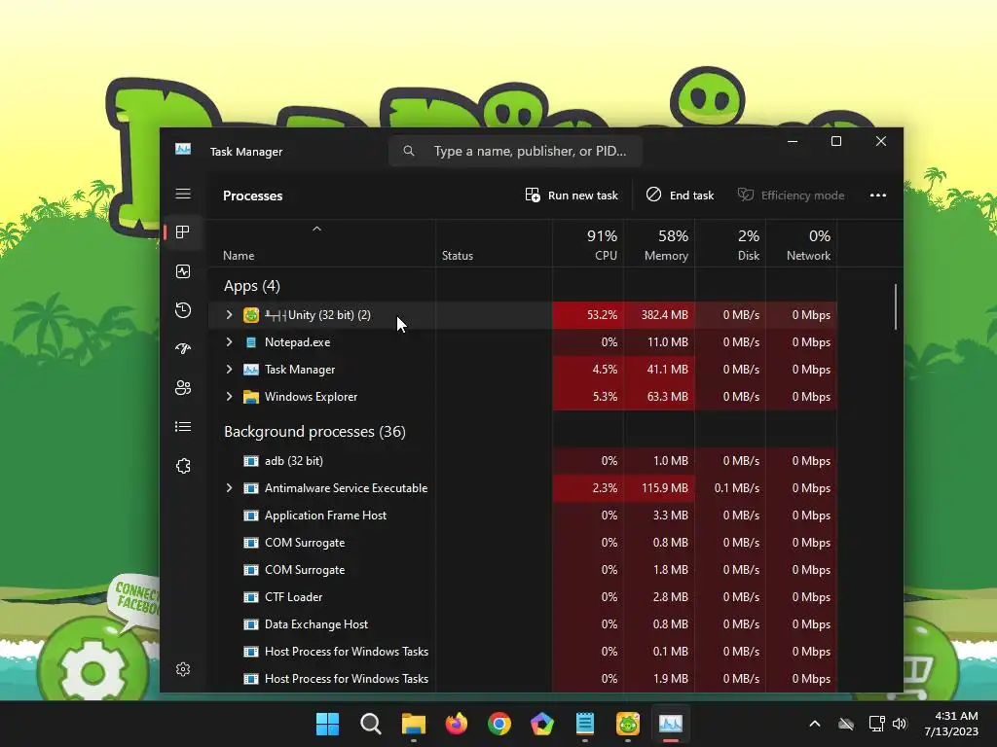Open the clock showing 4:31 AM
The width and height of the screenshot is (997, 747).
[951, 724]
